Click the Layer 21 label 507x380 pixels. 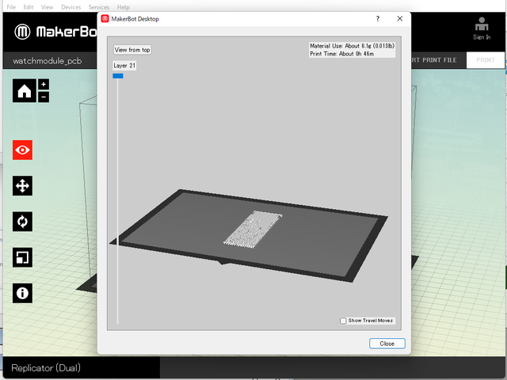[x=124, y=66]
